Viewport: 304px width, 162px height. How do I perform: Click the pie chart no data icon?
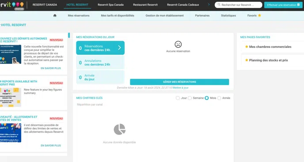point(119,129)
